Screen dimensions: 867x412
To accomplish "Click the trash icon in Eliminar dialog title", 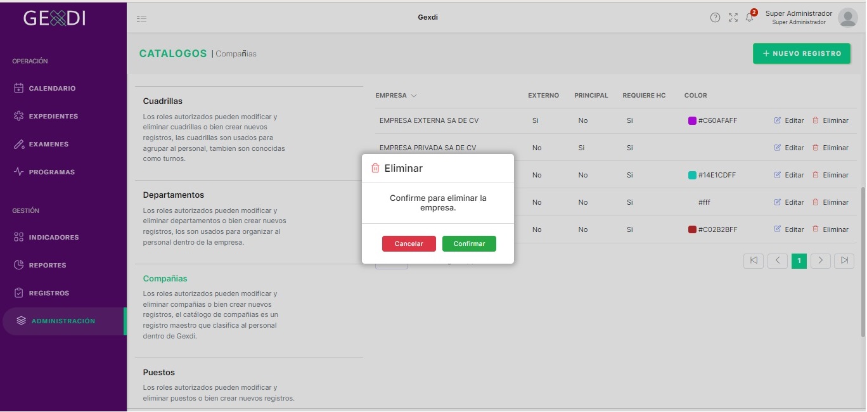I will point(375,168).
